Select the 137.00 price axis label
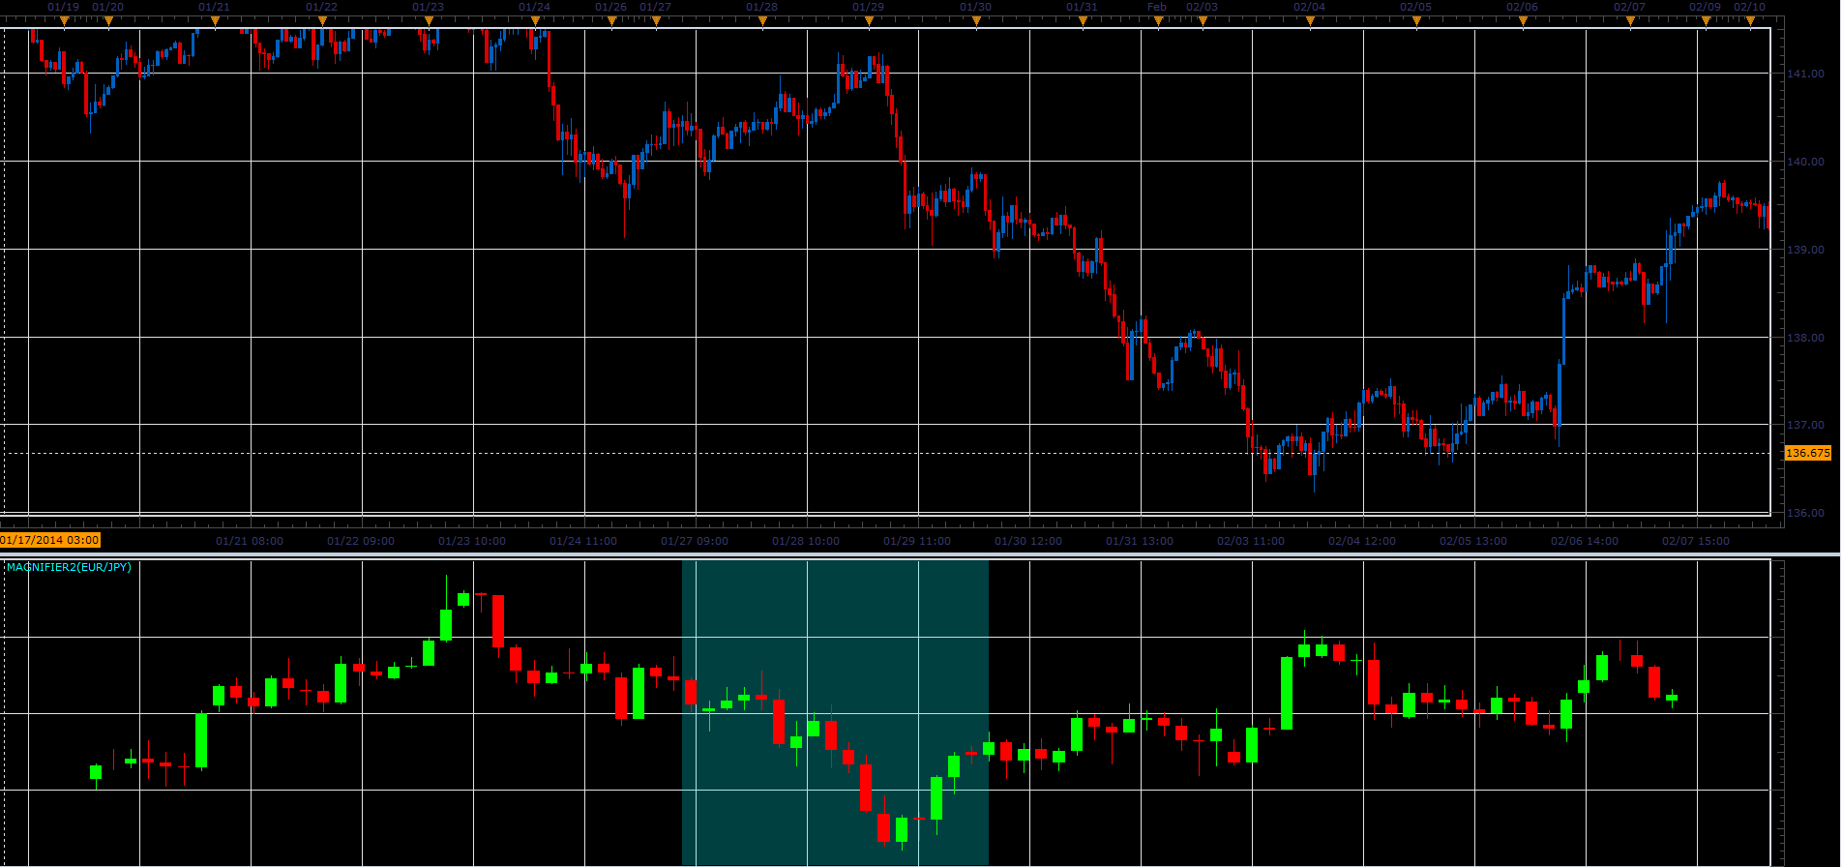This screenshot has height=867, width=1842. (1805, 425)
